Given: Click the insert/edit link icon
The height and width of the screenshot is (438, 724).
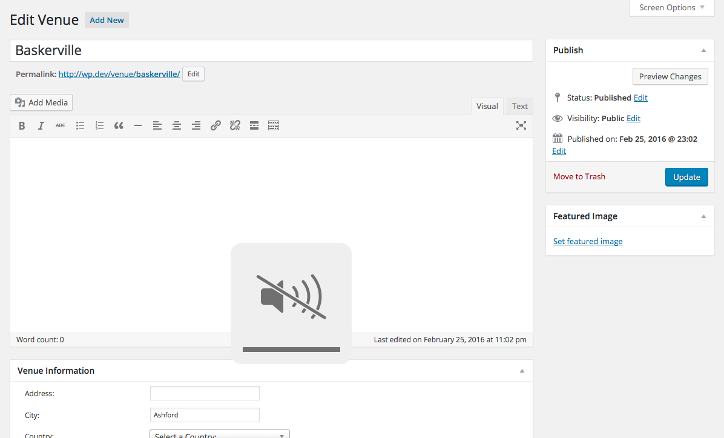Looking at the screenshot, I should 216,126.
